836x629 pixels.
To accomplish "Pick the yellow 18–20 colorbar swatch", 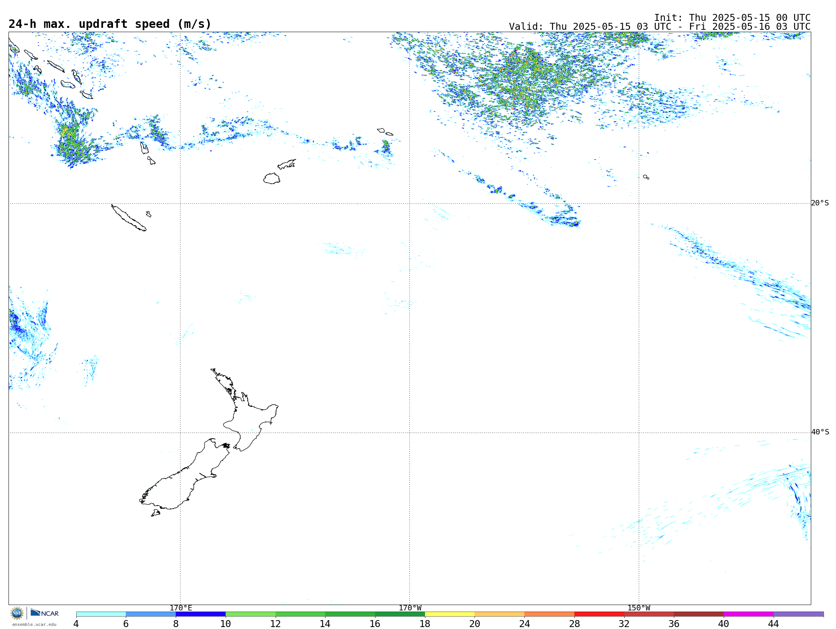I will pos(450,614).
